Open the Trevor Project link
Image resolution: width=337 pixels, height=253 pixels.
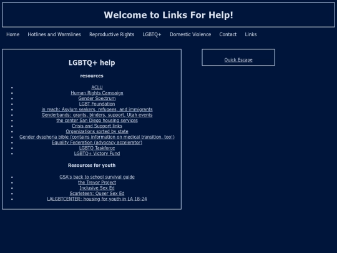coord(97,182)
